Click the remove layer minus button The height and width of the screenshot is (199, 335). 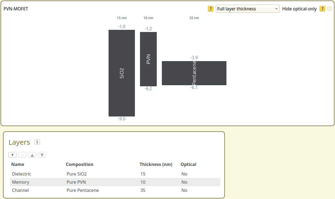[22, 155]
